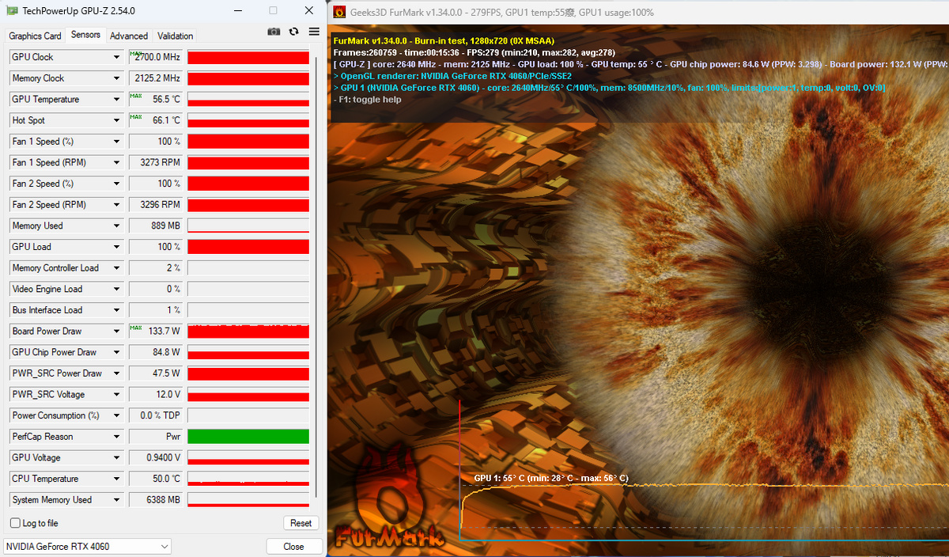The image size is (949, 557).
Task: Click the Board Power Draw history graph
Action: (248, 332)
